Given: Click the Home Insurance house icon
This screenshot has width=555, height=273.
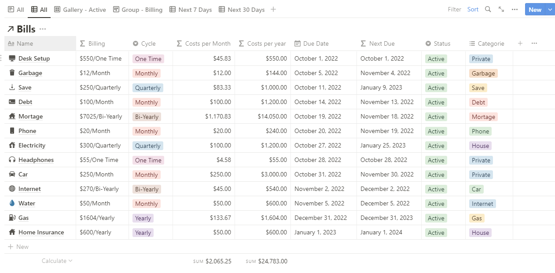Looking at the screenshot, I should [12, 232].
